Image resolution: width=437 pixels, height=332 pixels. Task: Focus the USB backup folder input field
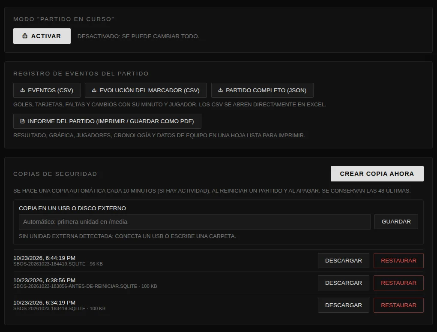coord(195,222)
